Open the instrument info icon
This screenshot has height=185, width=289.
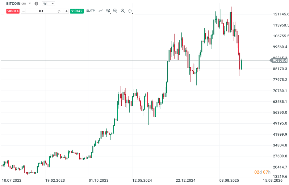click(x=36, y=3)
